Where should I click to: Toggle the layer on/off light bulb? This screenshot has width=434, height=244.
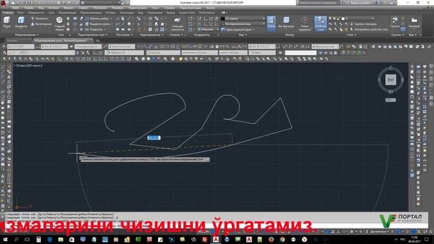click(x=330, y=18)
